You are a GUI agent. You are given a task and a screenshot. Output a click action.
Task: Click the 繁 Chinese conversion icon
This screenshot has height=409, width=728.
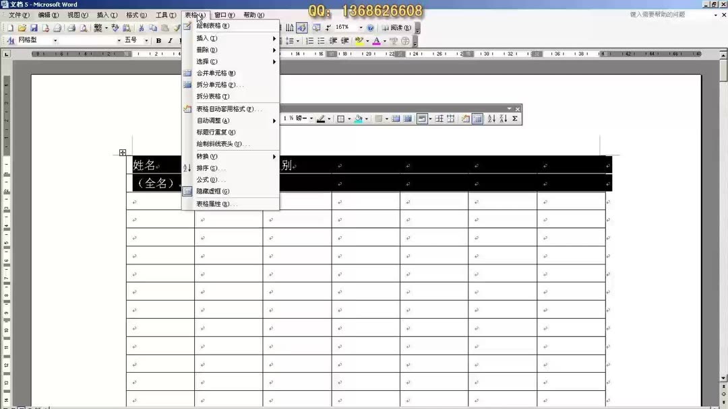click(x=96, y=28)
